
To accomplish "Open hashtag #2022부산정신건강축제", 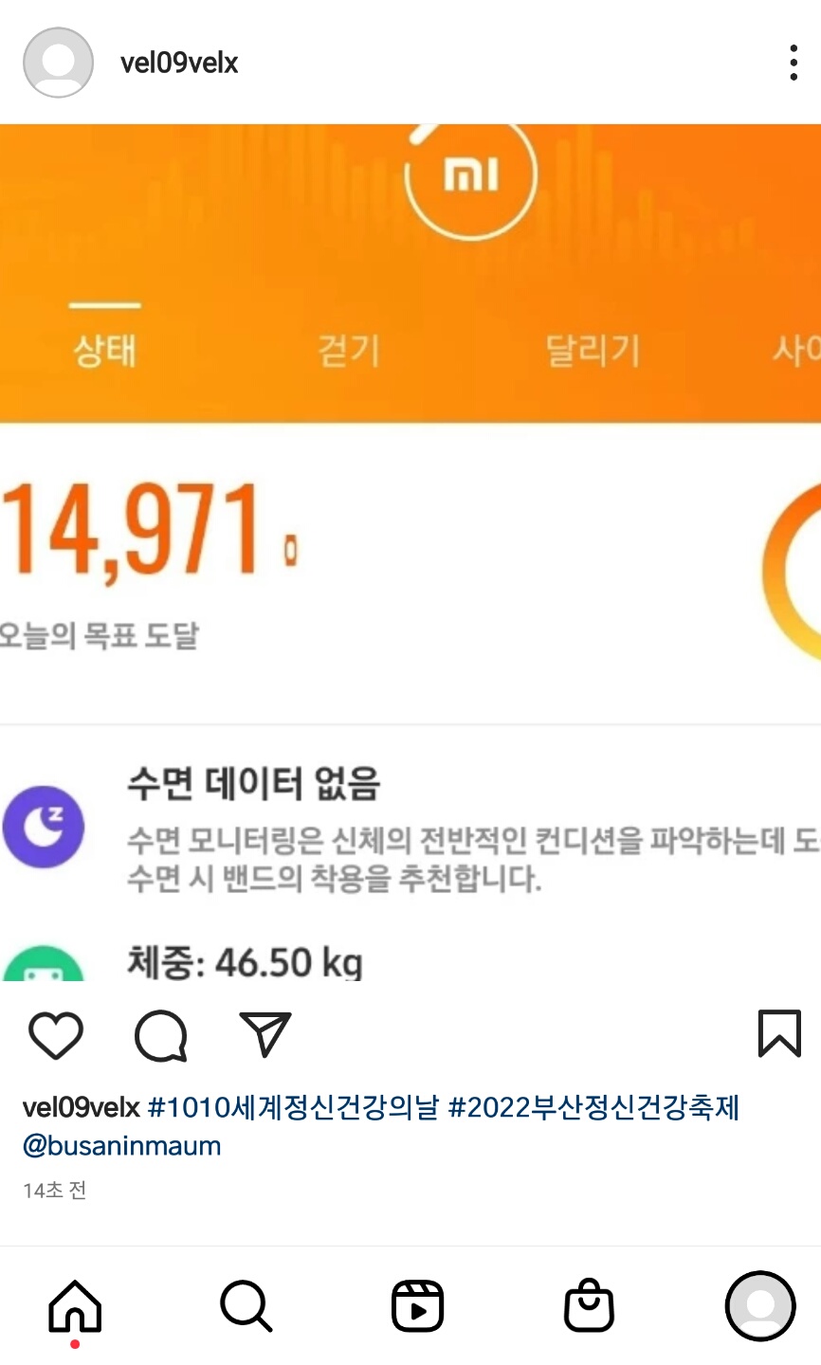I will click(x=594, y=1107).
